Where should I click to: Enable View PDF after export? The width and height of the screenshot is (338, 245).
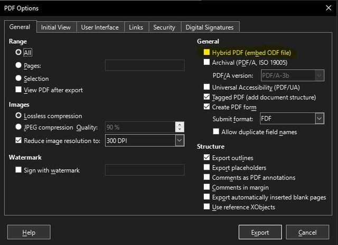coord(19,90)
